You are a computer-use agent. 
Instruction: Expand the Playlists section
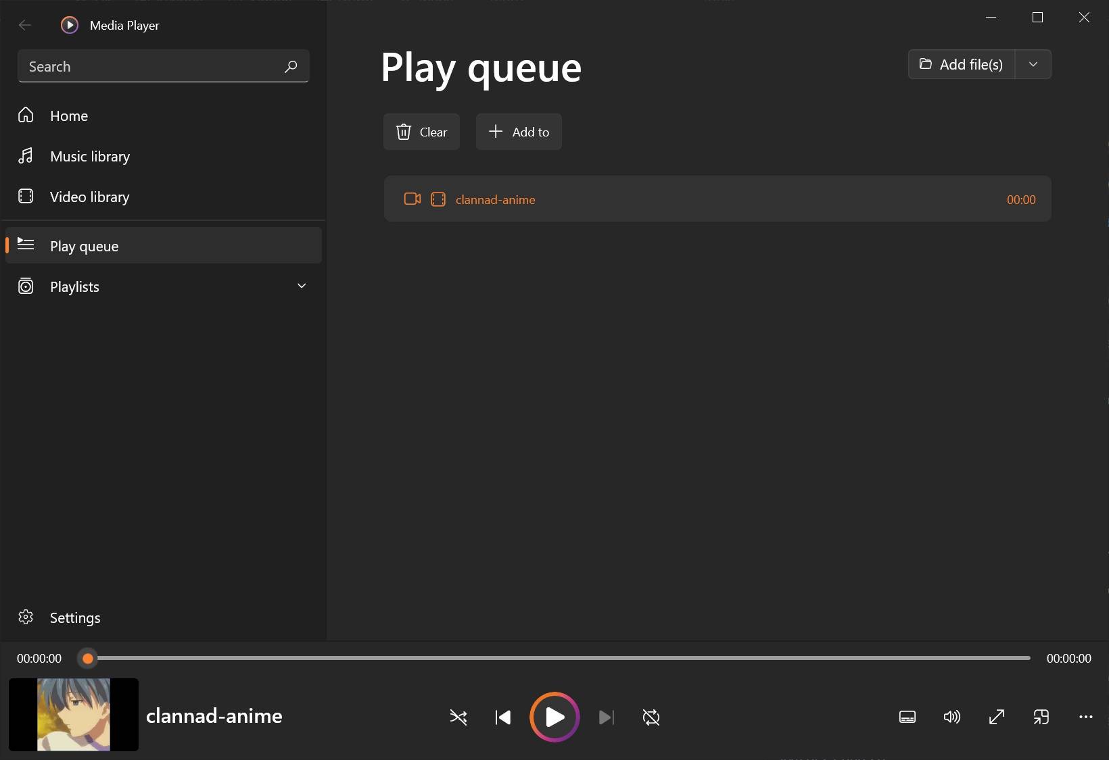coord(302,286)
